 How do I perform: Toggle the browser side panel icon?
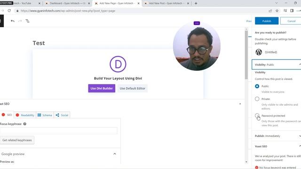pyautogui.click(x=292, y=11)
